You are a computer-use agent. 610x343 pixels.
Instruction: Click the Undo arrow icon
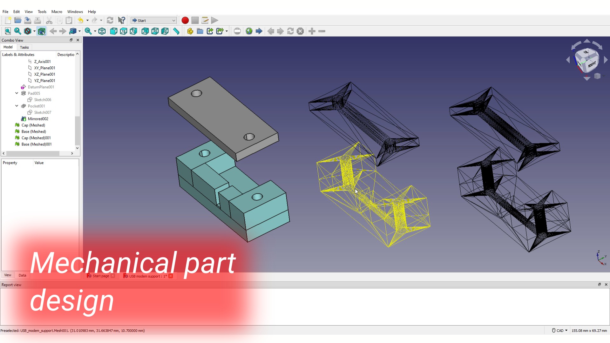tap(81, 21)
